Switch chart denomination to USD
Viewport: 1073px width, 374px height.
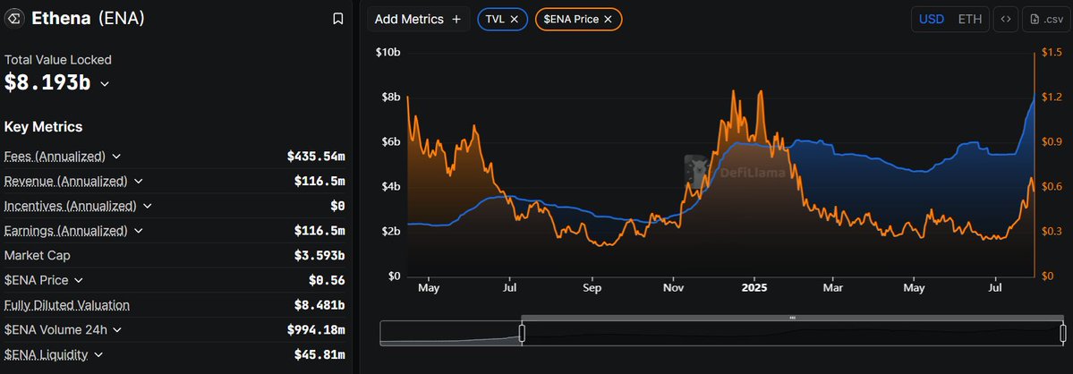click(x=932, y=19)
